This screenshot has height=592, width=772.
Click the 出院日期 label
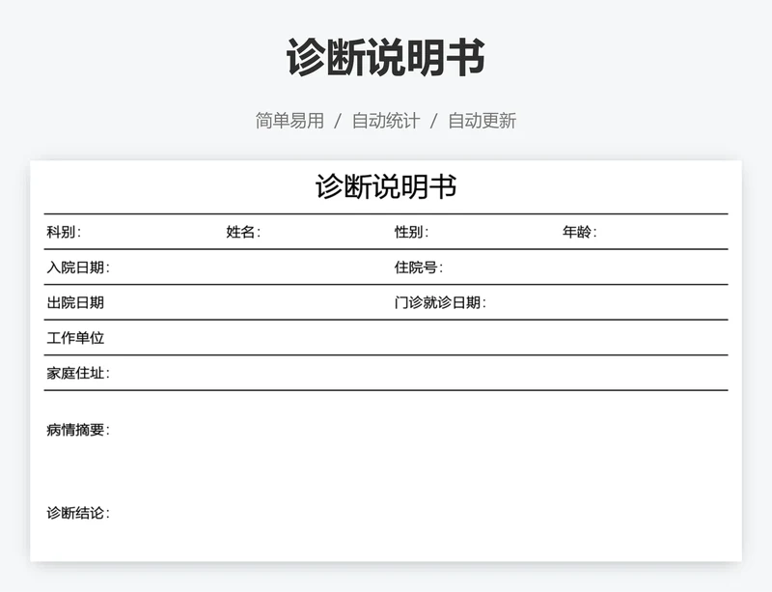tap(75, 302)
